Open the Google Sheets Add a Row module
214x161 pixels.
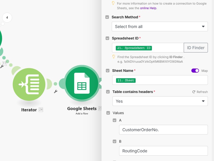pyautogui.click(x=82, y=83)
